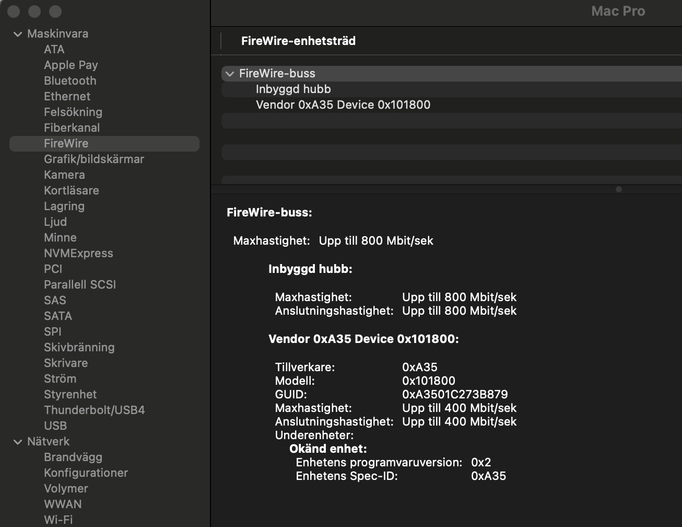Click the Inbyggd hubb details heading
Screen dimensions: 682x527
(x=310, y=269)
